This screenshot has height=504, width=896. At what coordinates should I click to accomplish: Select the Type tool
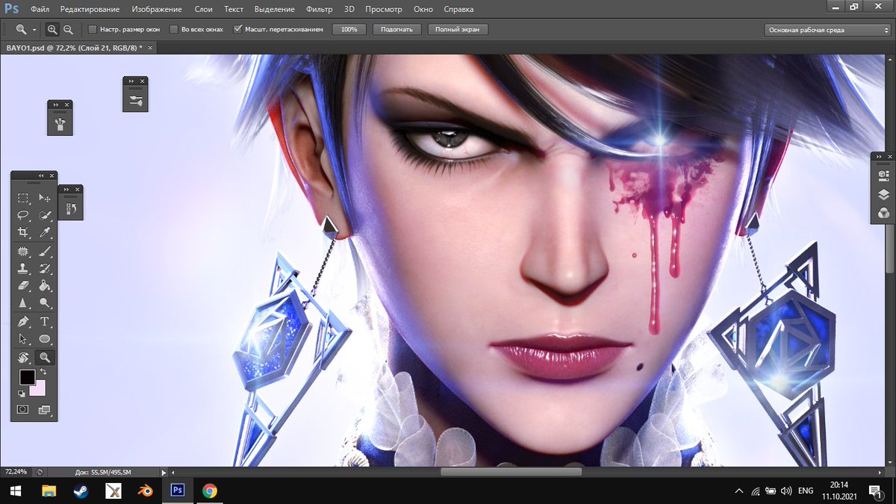coord(45,322)
